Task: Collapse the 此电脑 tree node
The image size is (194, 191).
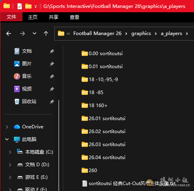Action: coord(7,139)
